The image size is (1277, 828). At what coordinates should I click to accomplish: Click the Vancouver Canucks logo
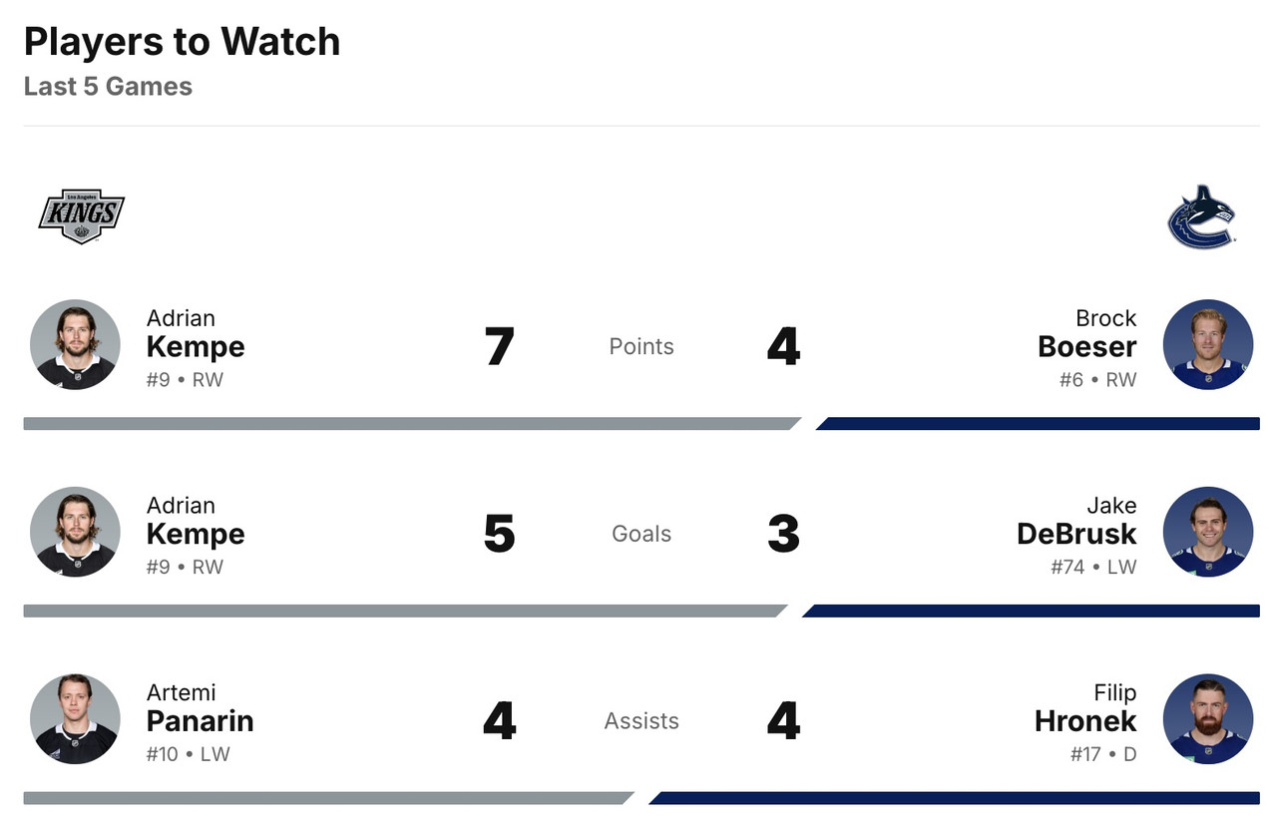tap(1201, 215)
